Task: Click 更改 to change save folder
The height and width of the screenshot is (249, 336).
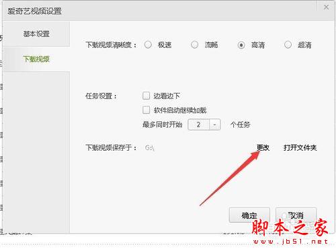Action: click(x=263, y=147)
